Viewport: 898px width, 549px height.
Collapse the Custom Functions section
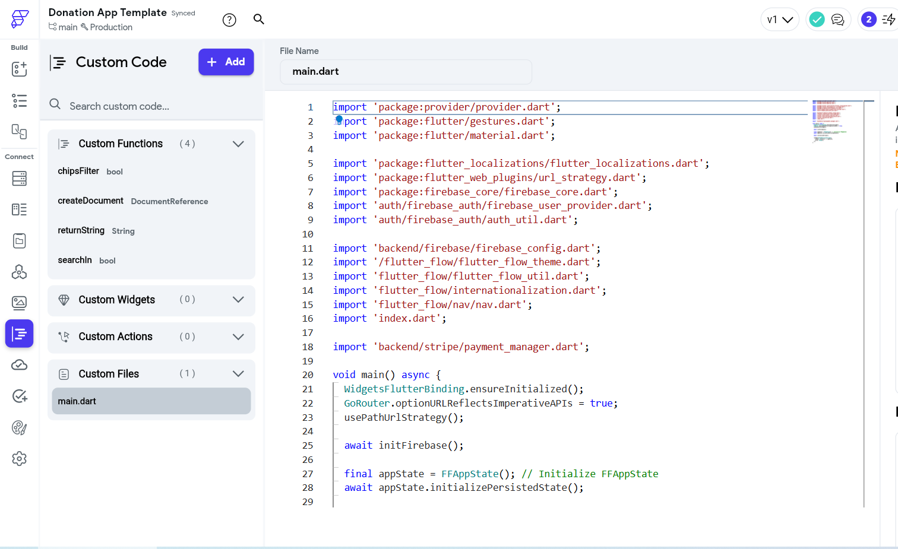pos(238,144)
